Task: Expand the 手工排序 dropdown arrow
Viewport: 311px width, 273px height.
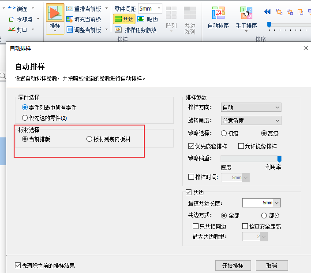Action: (246, 31)
